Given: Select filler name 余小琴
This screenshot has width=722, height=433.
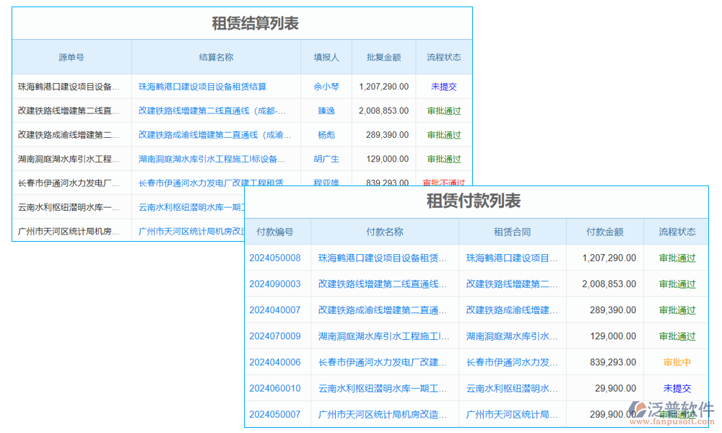Looking at the screenshot, I should pyautogui.click(x=326, y=86).
